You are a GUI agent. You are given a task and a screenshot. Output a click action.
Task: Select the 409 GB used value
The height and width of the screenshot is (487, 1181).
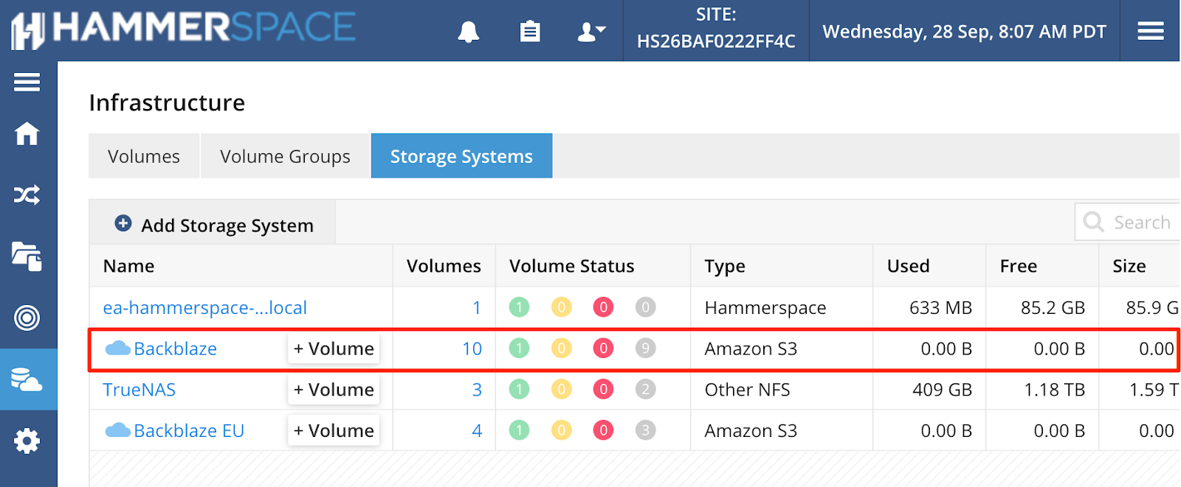pos(942,390)
